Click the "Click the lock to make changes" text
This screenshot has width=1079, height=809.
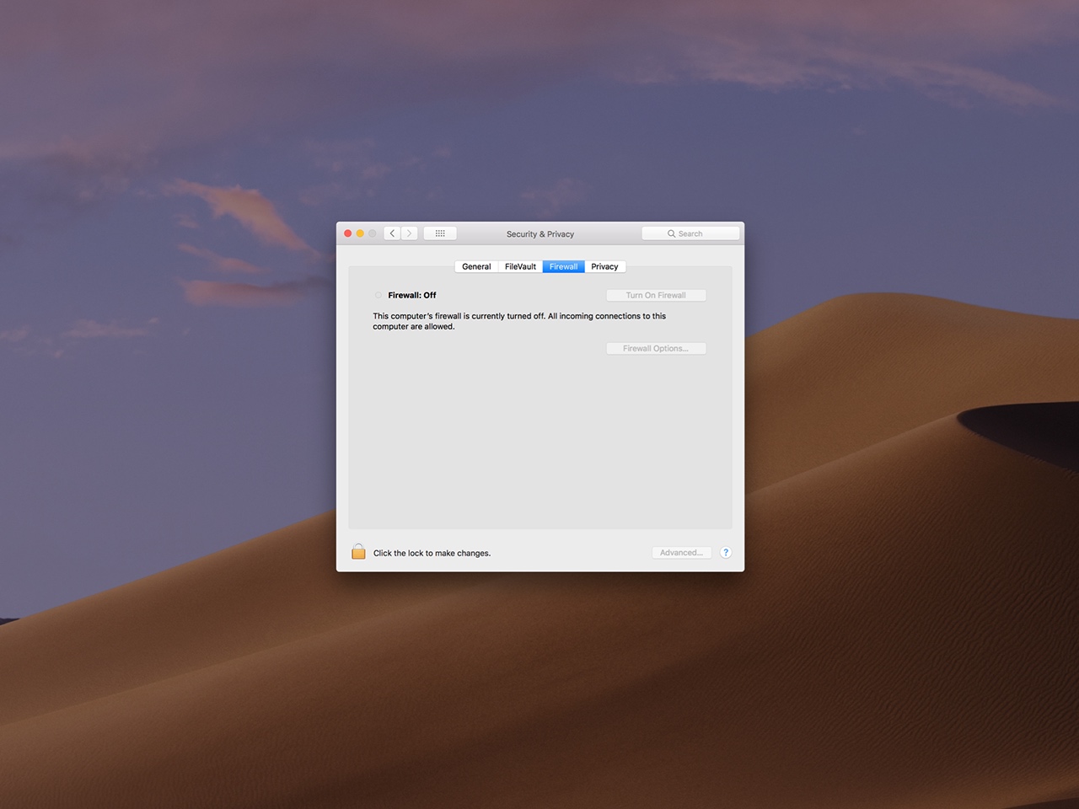click(x=432, y=554)
